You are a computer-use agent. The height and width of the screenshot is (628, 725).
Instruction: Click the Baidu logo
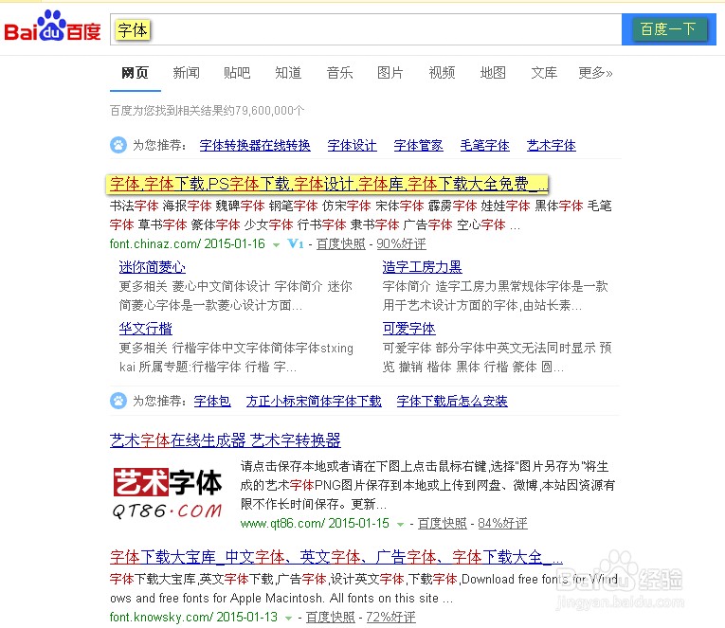coord(52,26)
